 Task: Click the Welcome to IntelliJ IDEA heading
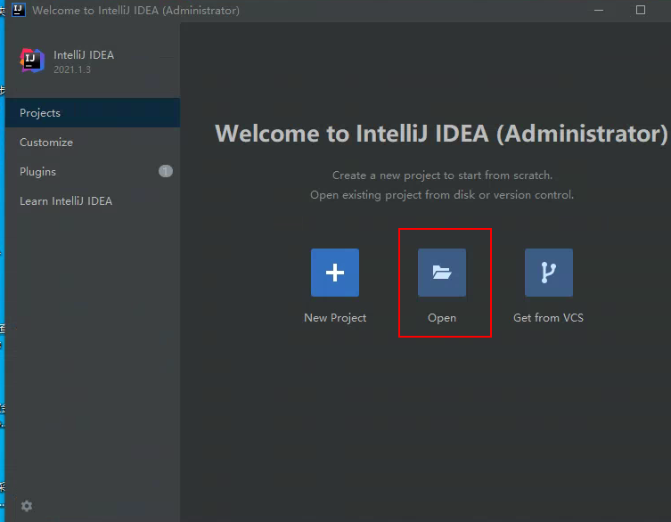pos(441,134)
